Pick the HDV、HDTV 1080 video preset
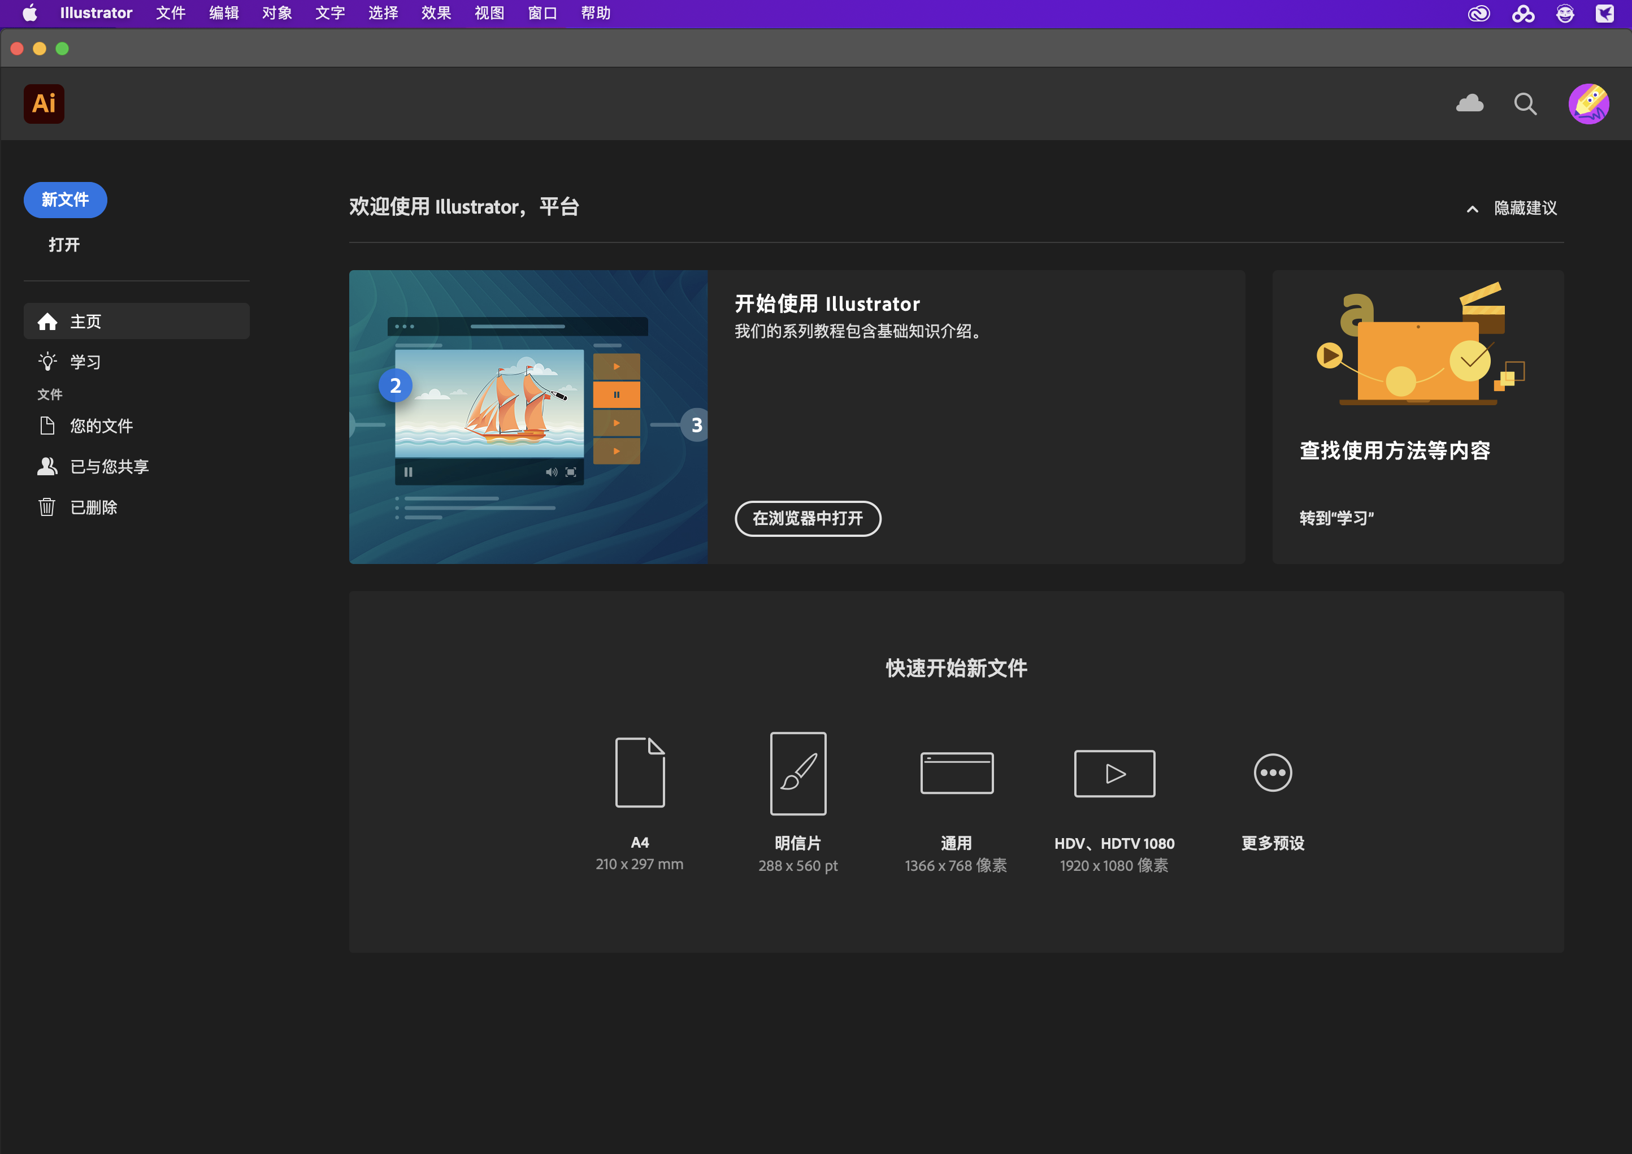This screenshot has height=1154, width=1632. [x=1114, y=773]
